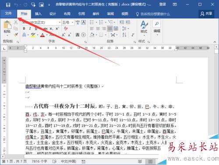Toggle Justify alignment

[x=110, y=28]
